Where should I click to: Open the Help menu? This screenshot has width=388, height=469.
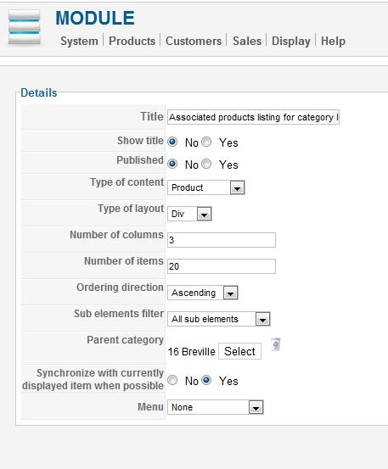coord(333,41)
